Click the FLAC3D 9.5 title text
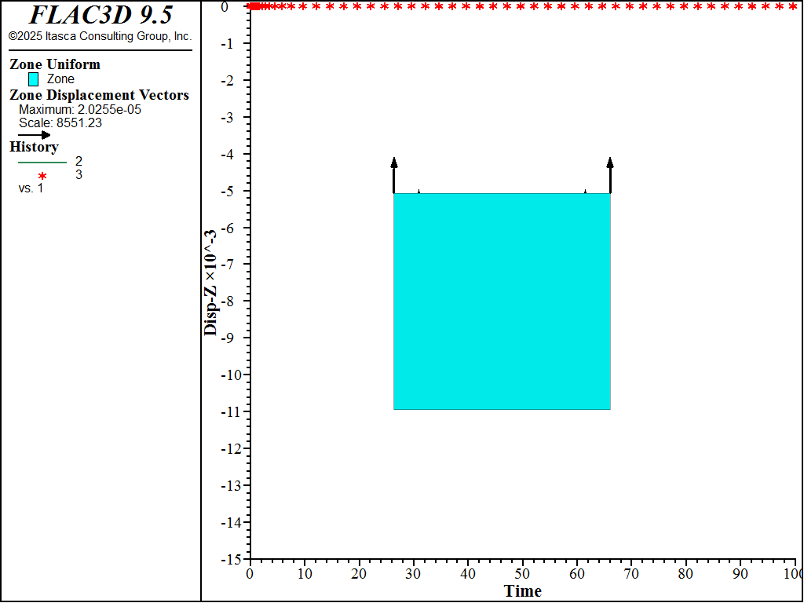 pos(100,15)
